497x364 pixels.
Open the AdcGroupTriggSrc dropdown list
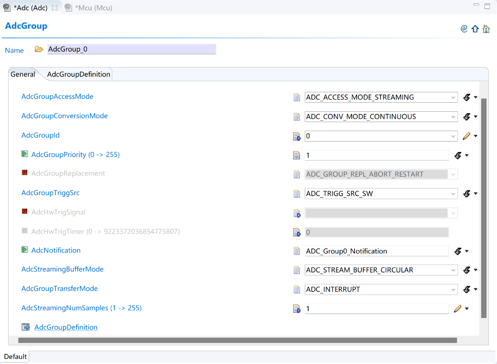tap(453, 193)
